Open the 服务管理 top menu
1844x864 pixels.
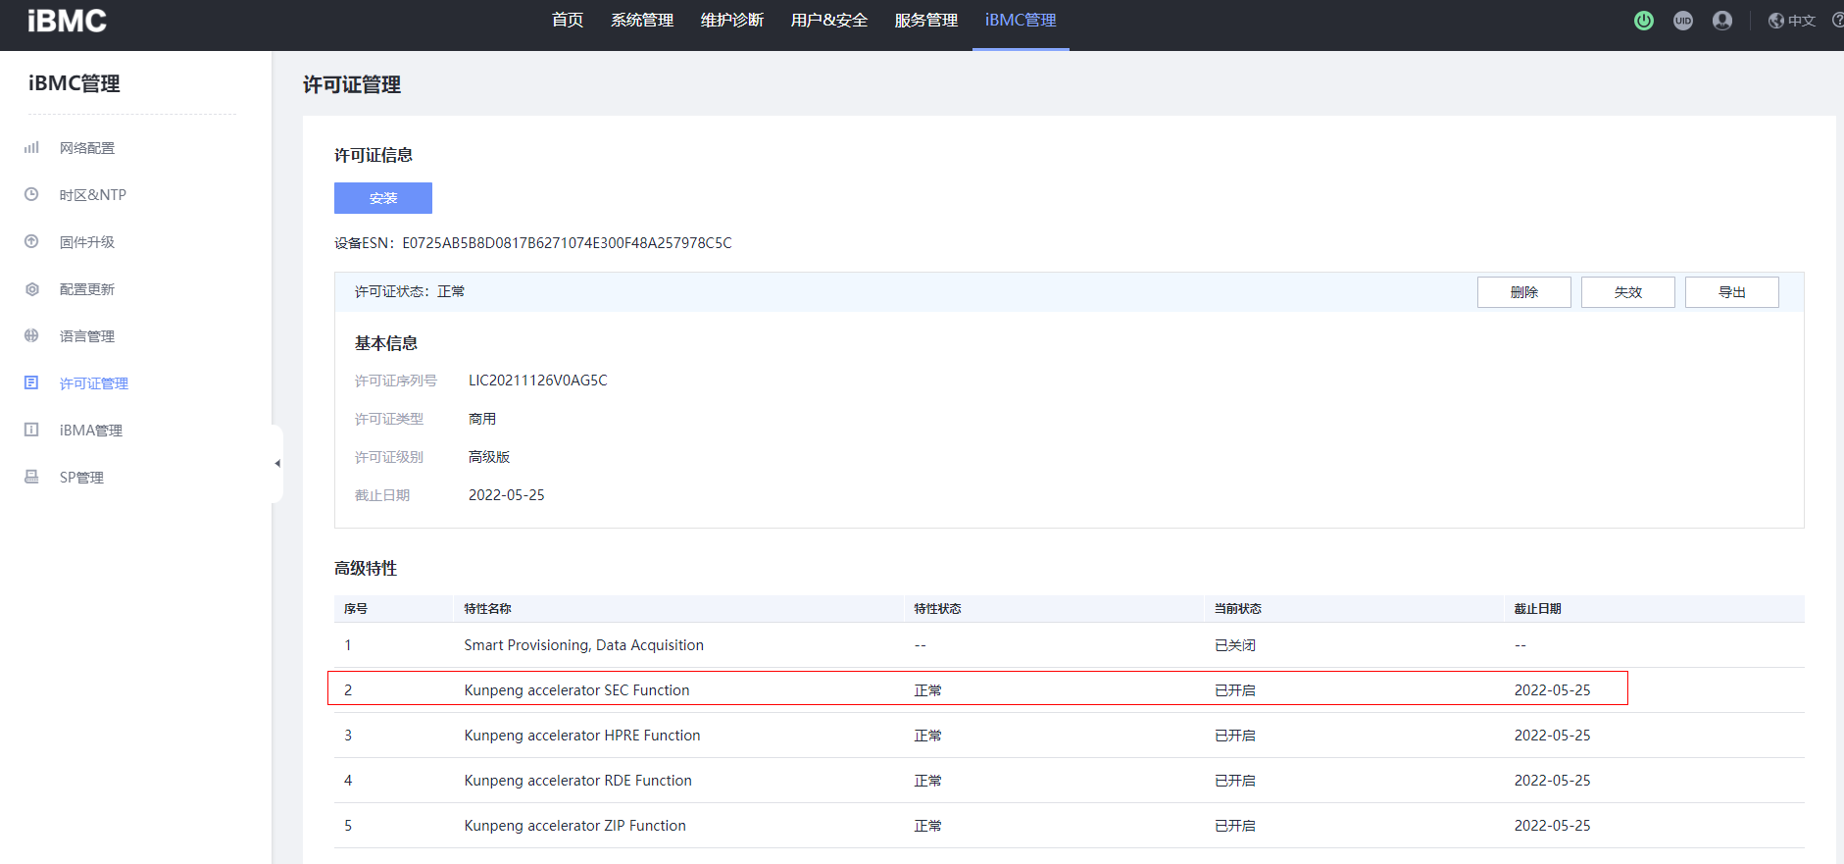926,21
